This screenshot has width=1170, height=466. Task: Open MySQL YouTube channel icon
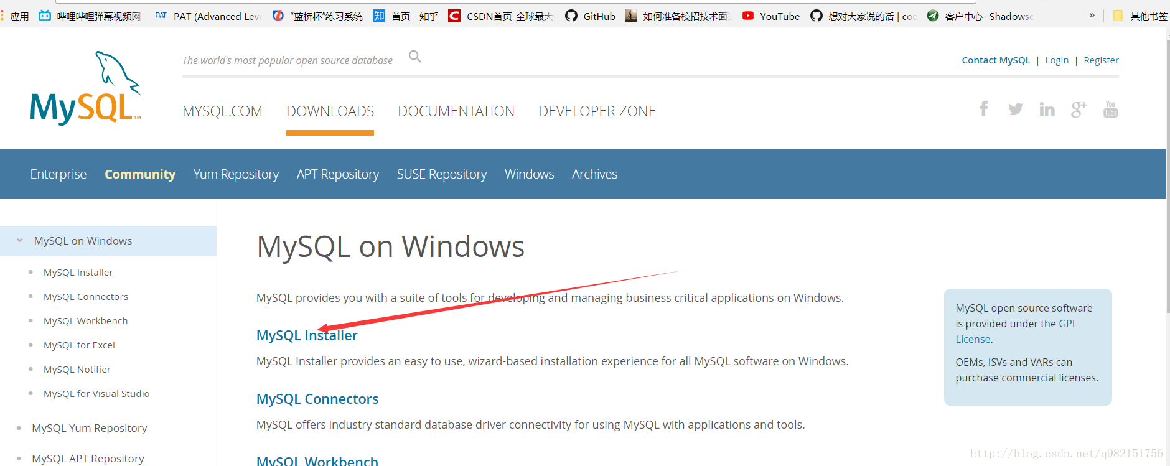pos(1111,110)
